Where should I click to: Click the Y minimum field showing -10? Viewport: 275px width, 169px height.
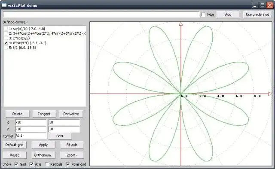point(31,129)
